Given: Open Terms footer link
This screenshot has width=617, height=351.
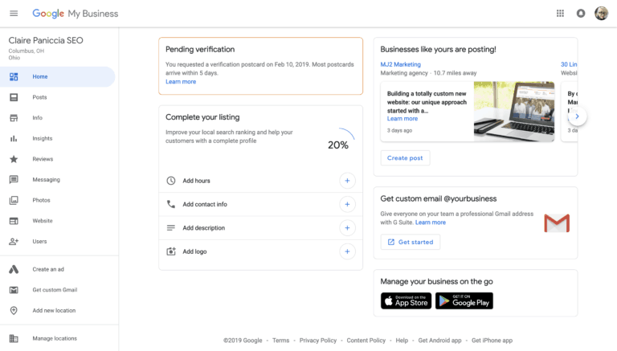Looking at the screenshot, I should click(280, 341).
